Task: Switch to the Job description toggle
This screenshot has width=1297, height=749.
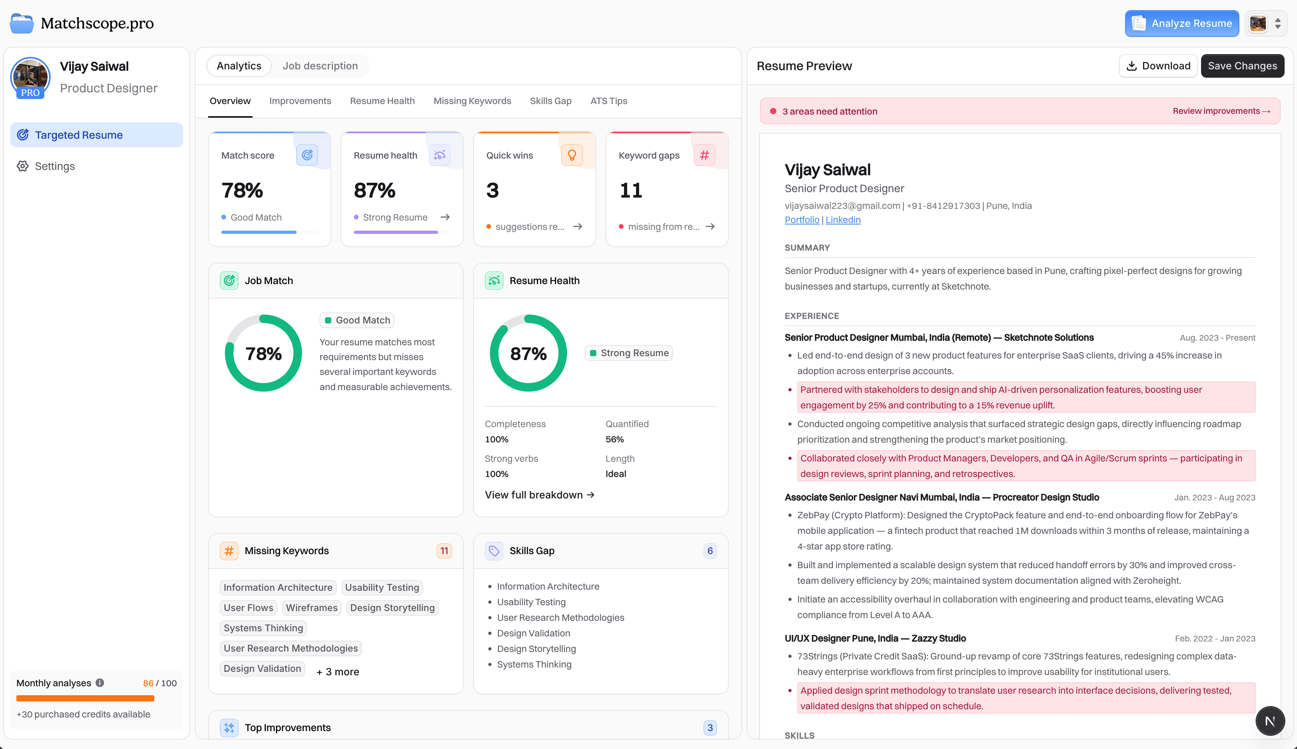Action: [320, 66]
